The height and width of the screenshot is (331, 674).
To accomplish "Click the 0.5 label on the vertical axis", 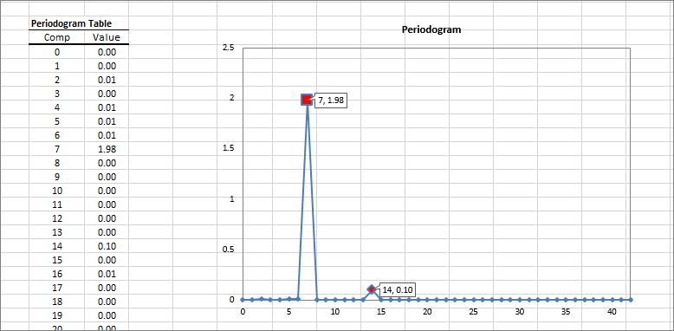I will (228, 250).
